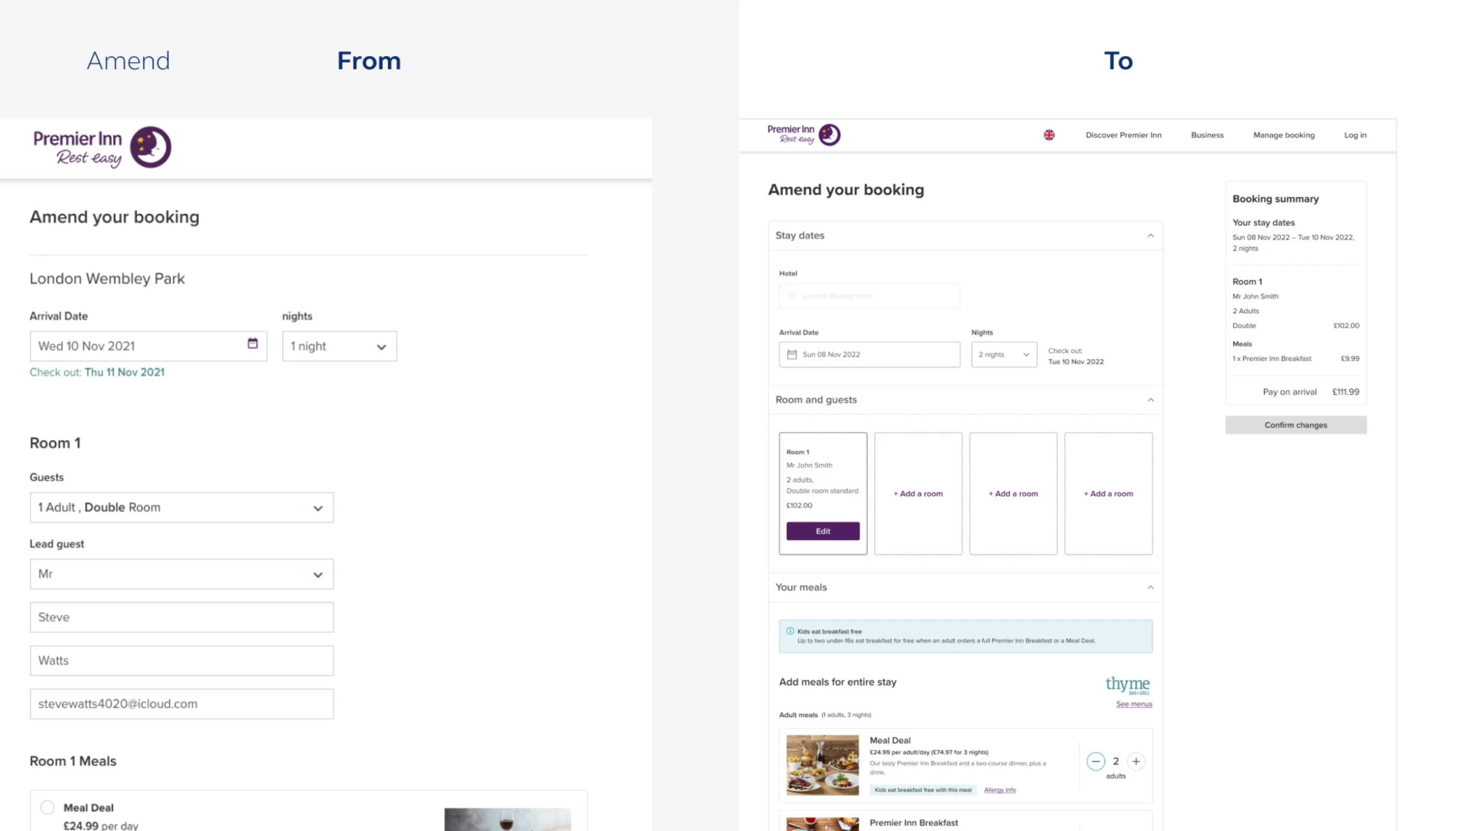Click the Edit button on Room 1
Viewport: 1467px width, 831px height.
(823, 531)
